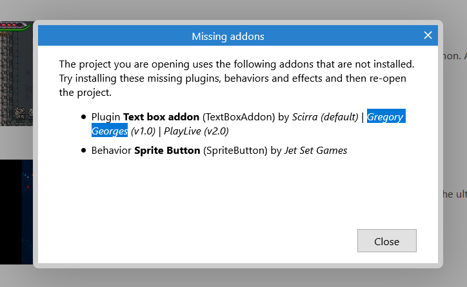Screen dimensions: 467x287
Task: Click the (v1.0) version text
Action: point(143,131)
